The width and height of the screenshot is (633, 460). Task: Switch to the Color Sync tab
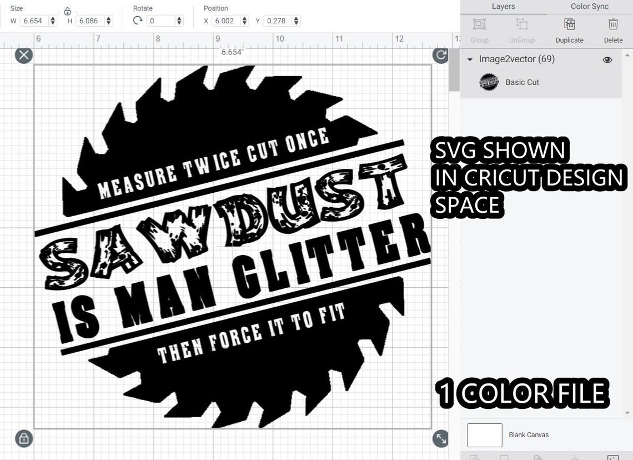589,6
